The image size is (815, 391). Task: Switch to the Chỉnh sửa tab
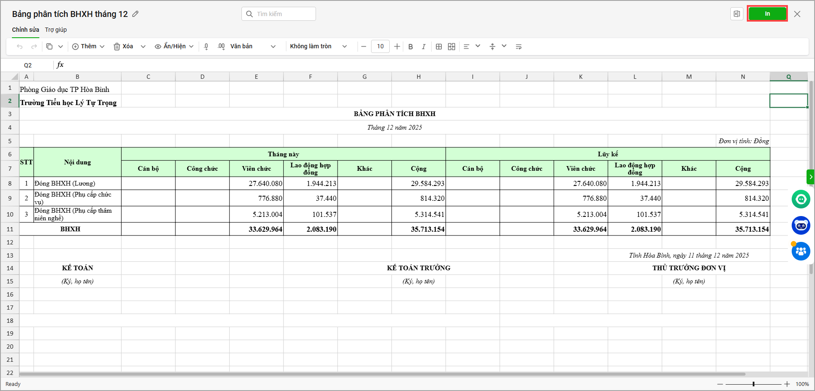25,30
